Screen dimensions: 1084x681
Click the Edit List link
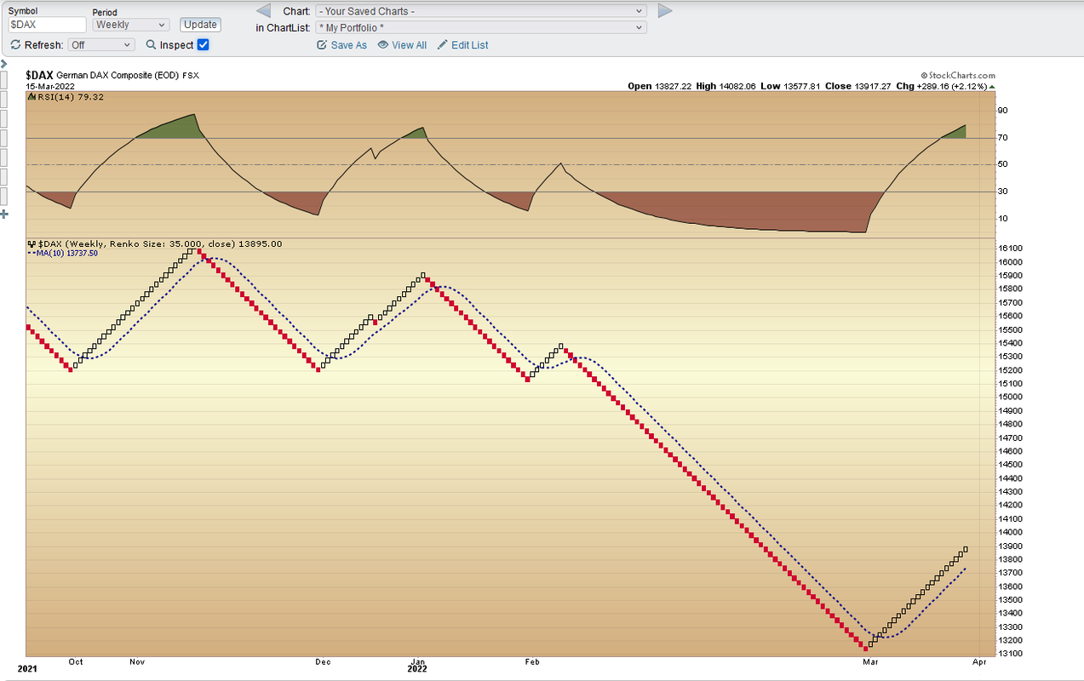coord(463,45)
